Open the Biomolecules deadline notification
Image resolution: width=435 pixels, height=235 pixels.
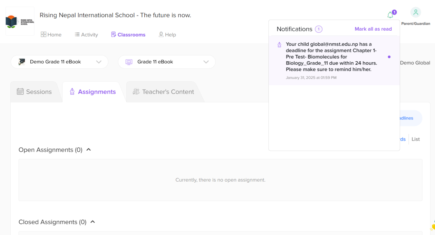[331, 57]
